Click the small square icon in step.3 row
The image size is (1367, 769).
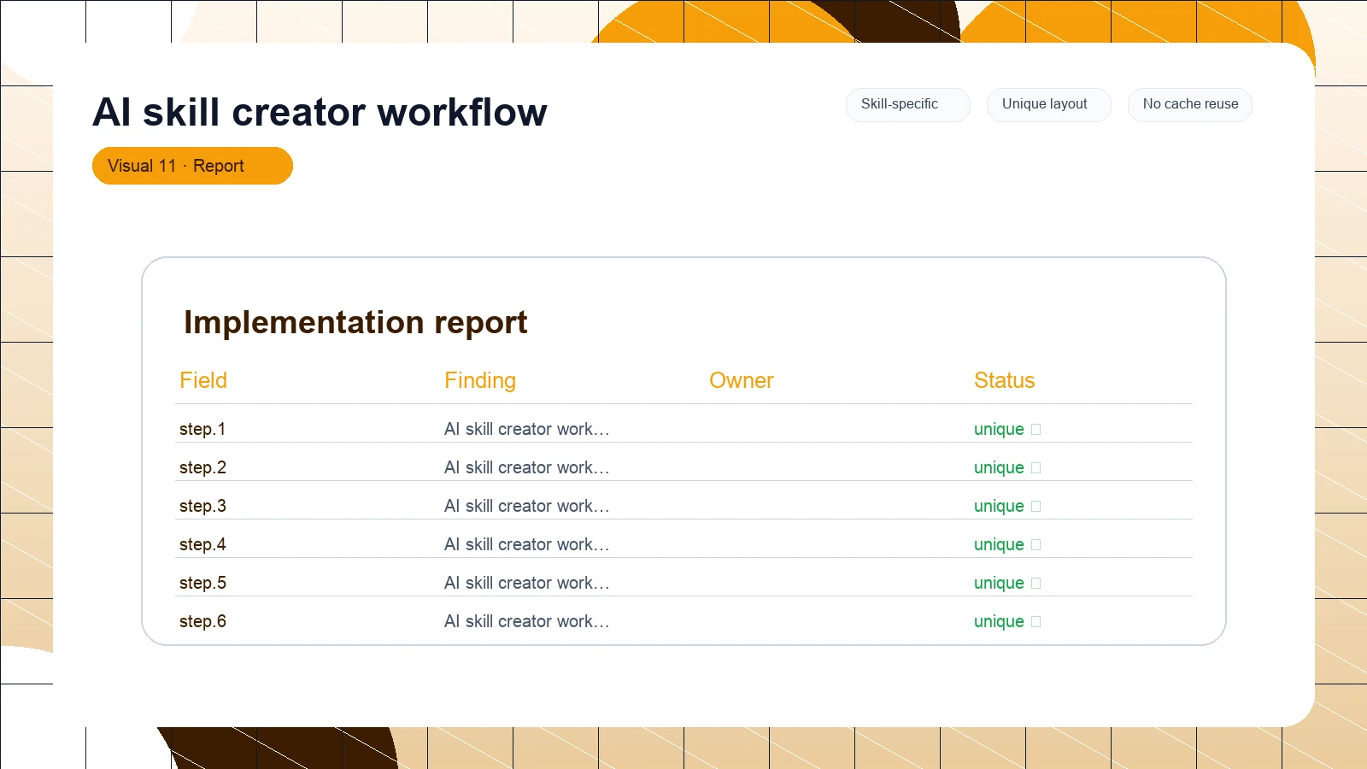(1036, 507)
